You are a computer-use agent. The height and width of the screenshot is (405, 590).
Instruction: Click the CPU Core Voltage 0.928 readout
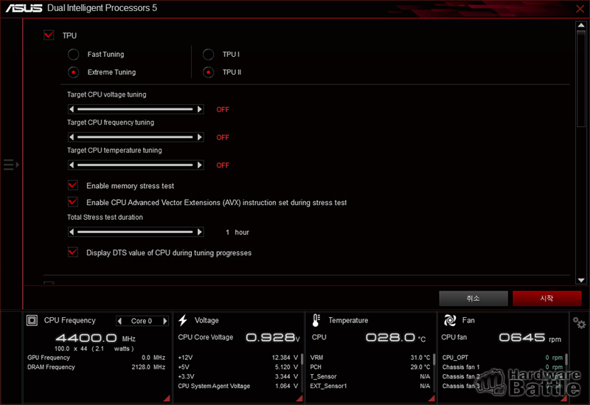pyautogui.click(x=273, y=338)
